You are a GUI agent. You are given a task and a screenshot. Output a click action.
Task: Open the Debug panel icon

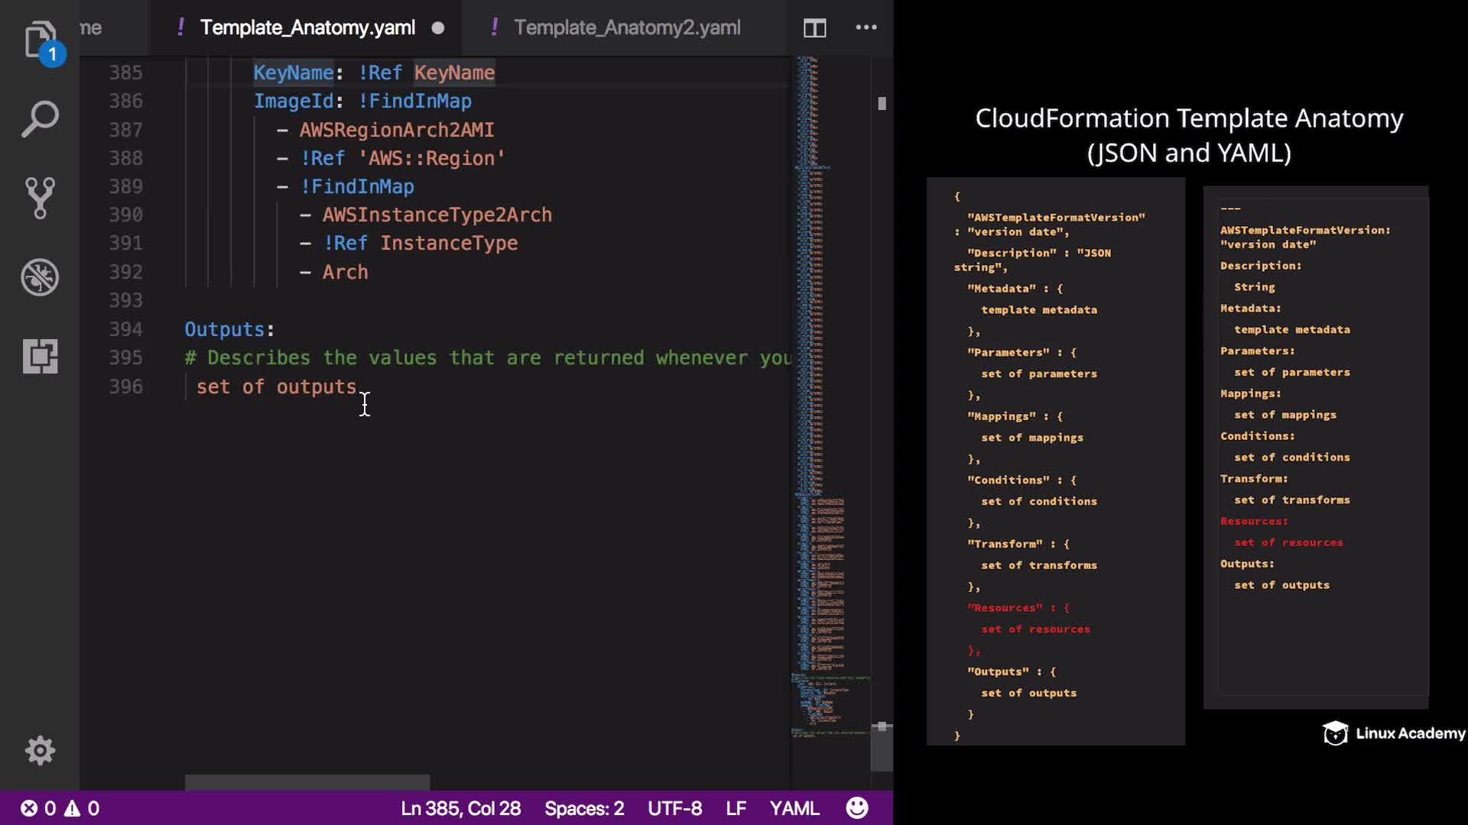click(x=40, y=277)
